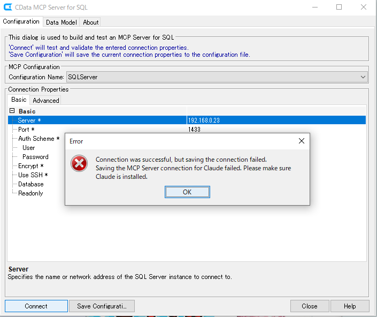Minimize the CData MCP Server window
This screenshot has width=377, height=317.
315,7
